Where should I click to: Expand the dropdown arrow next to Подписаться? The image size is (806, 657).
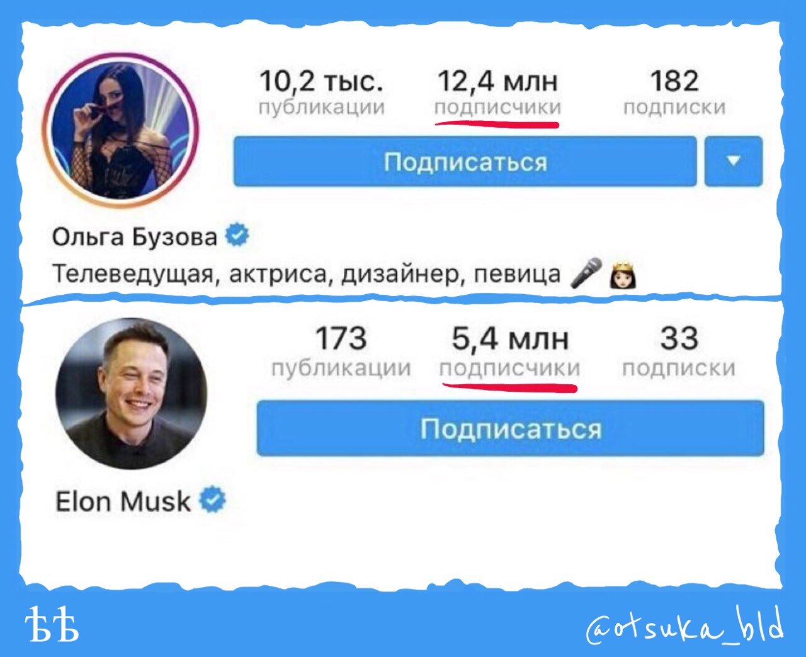733,161
